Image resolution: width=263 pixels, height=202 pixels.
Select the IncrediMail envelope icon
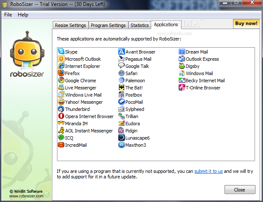[61, 145]
